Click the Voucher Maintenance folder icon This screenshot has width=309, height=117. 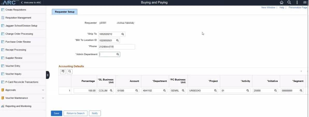pyautogui.click(x=3, y=98)
